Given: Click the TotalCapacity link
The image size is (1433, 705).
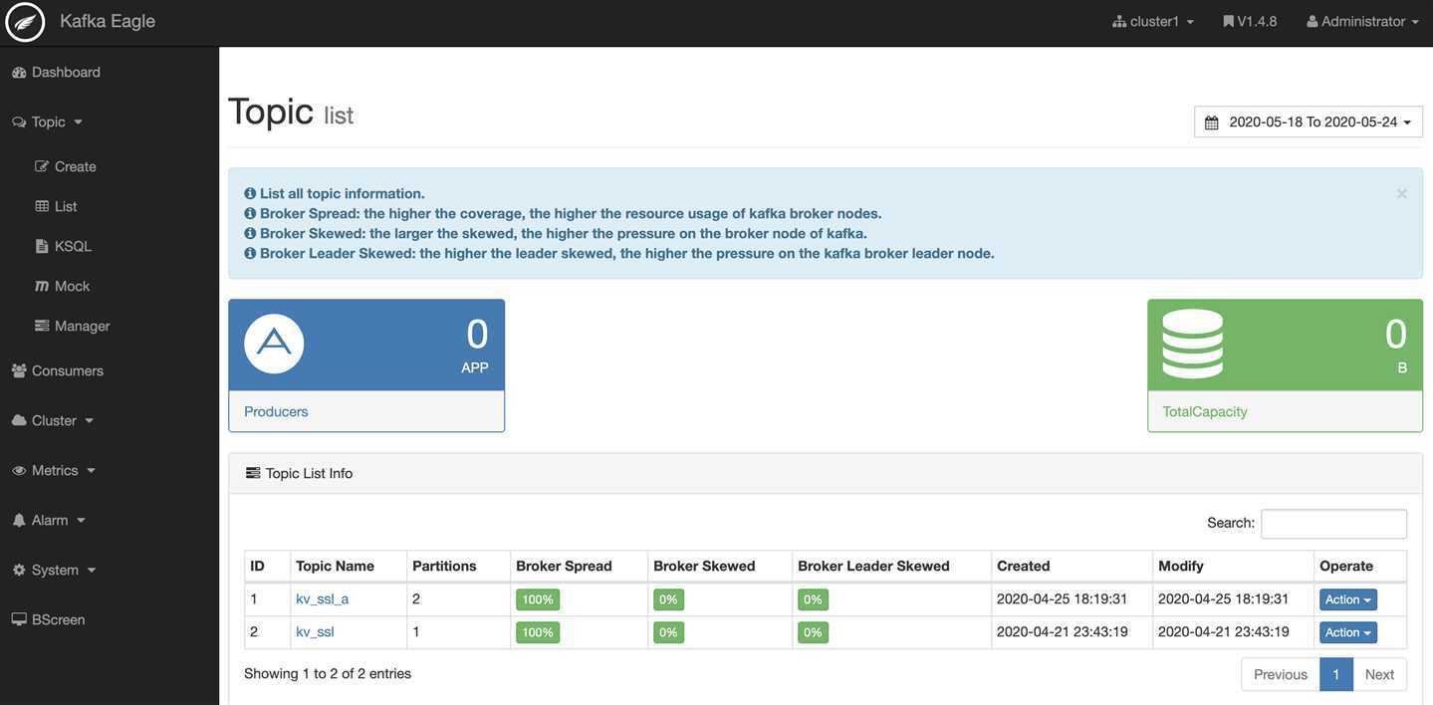Looking at the screenshot, I should [1205, 411].
